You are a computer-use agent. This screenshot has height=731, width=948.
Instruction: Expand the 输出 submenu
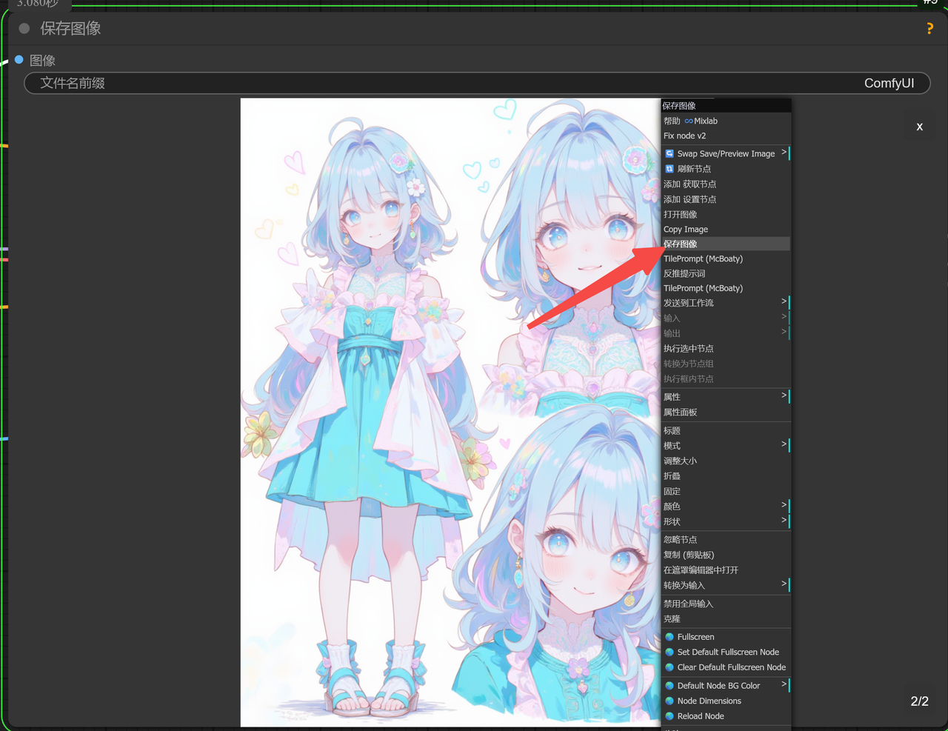click(726, 333)
